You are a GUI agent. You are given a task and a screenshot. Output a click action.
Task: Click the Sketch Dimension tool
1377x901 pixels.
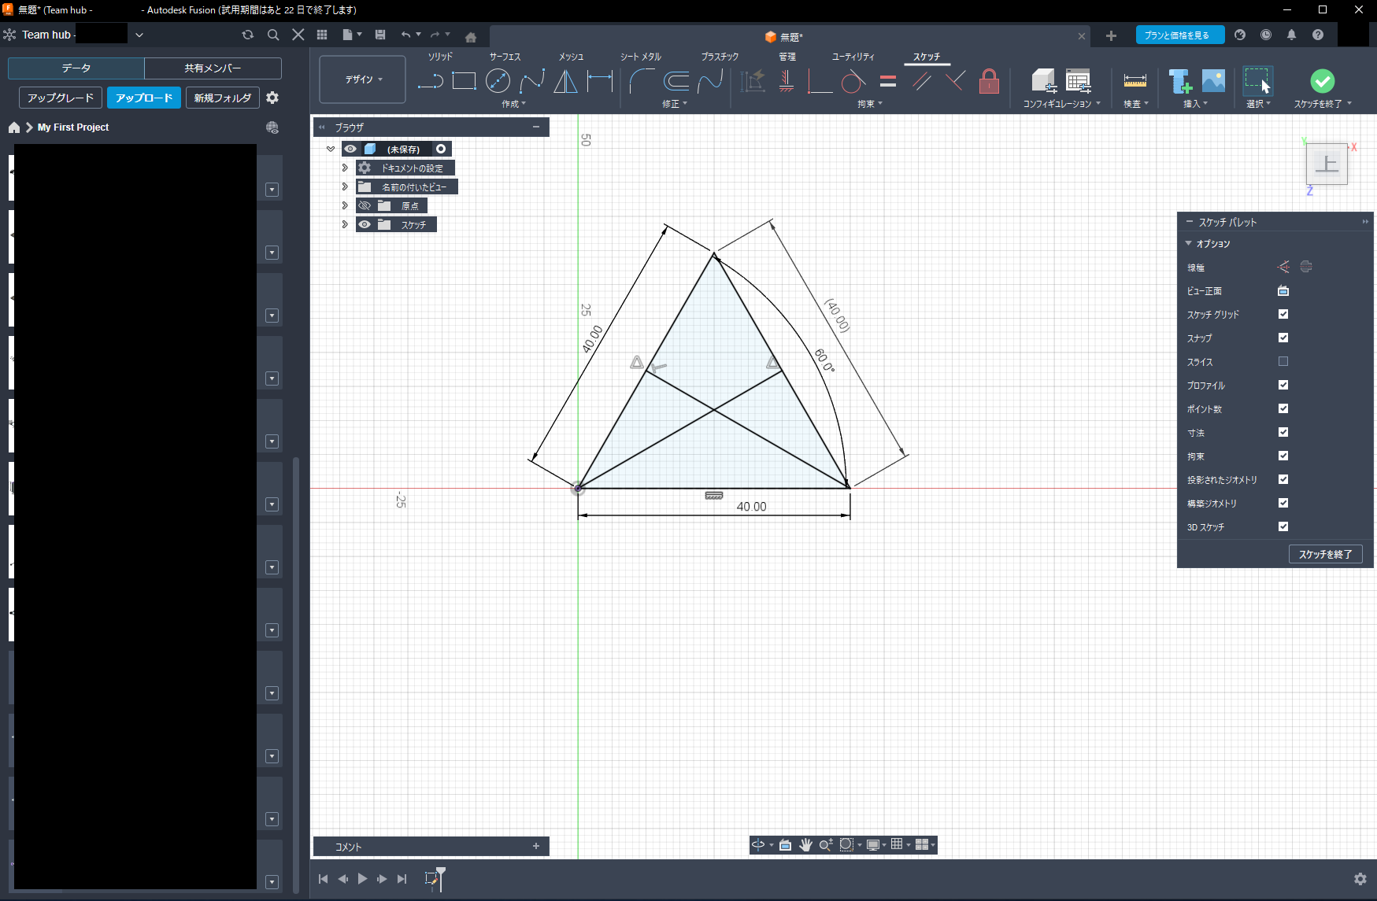click(x=600, y=81)
